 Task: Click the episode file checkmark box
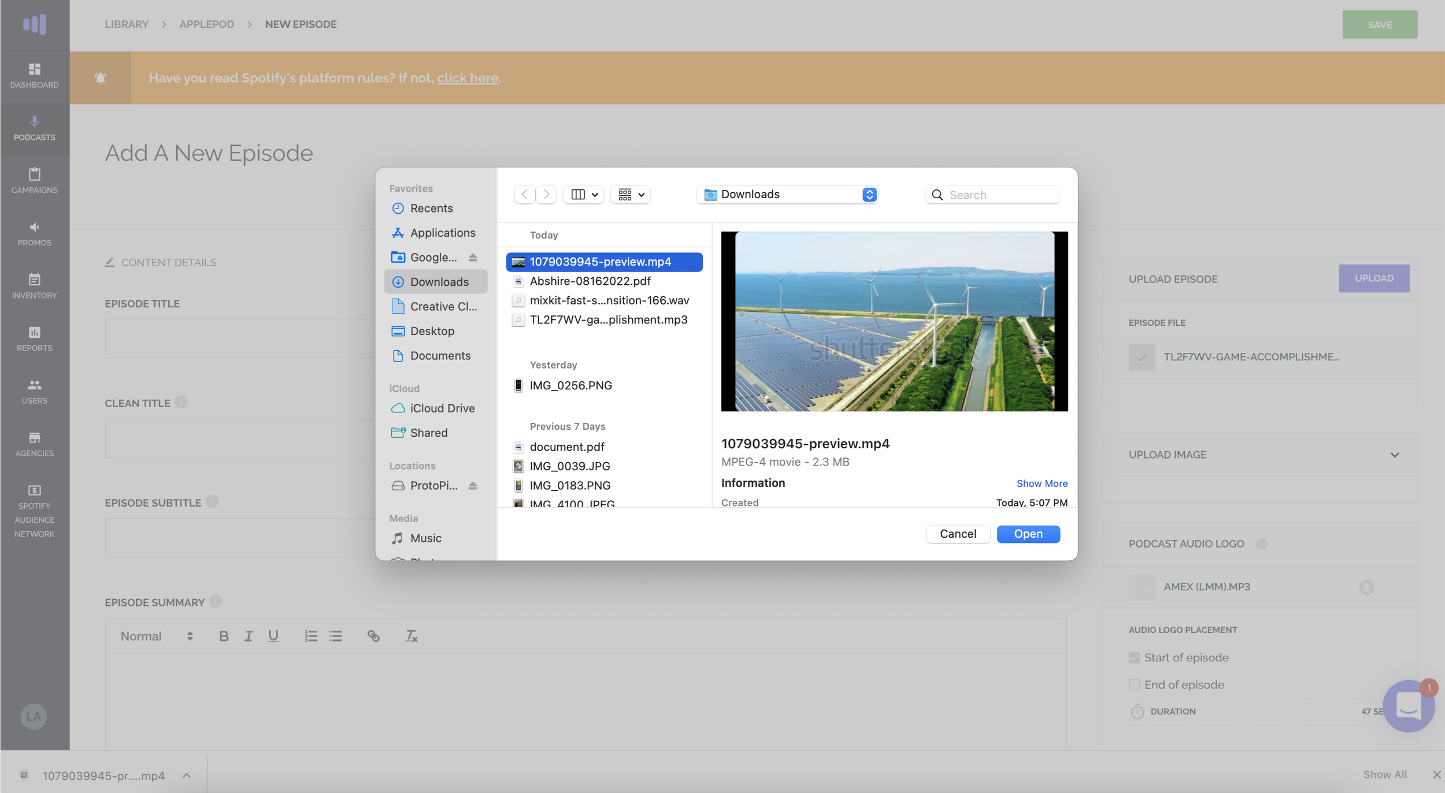click(1142, 357)
